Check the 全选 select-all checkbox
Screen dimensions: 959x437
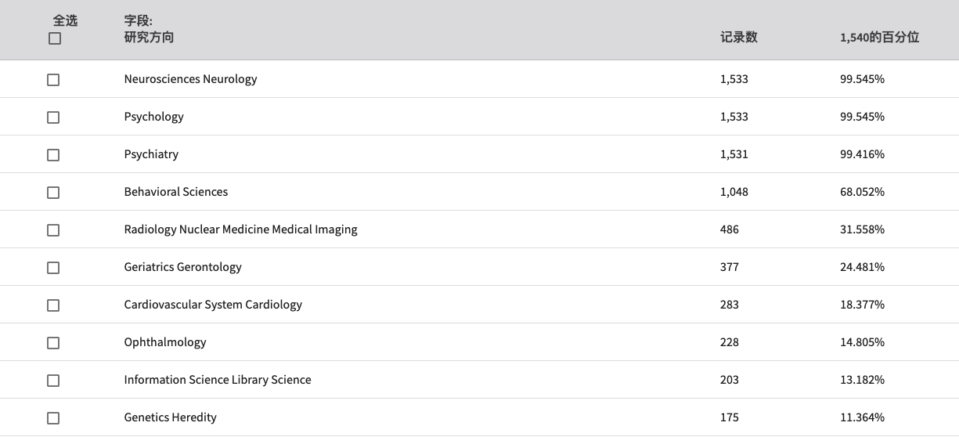point(54,38)
